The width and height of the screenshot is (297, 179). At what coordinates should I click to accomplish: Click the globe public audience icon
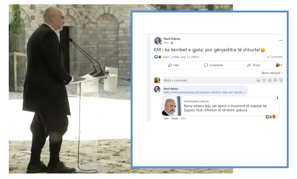tap(172, 43)
